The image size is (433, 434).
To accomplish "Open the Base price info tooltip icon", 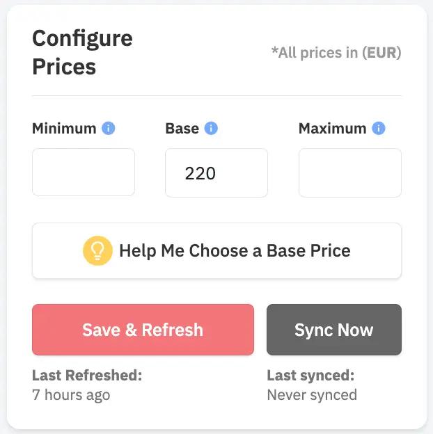I will click(211, 129).
